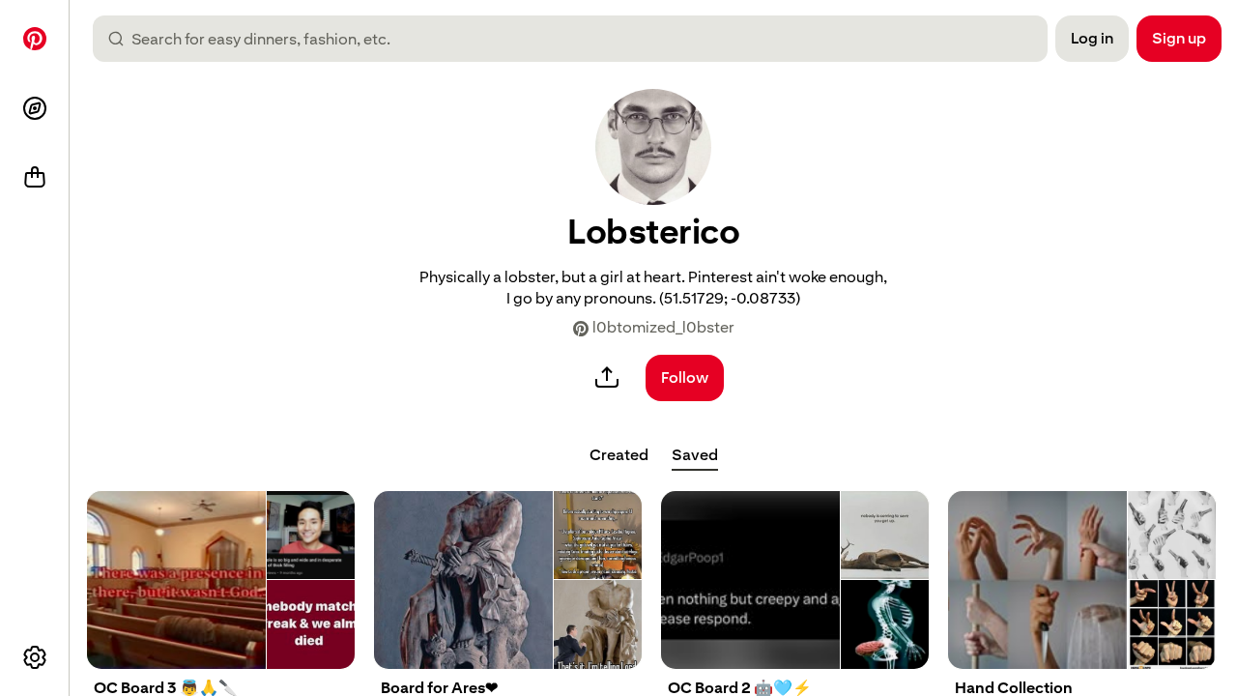Open the Board for Ares cover image
The width and height of the screenshot is (1237, 696).
pyautogui.click(x=507, y=580)
